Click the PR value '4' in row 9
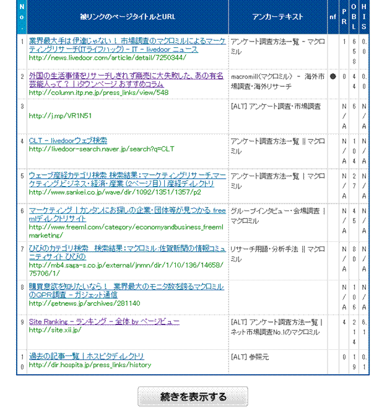The height and width of the screenshot is (420, 374). pos(344,322)
